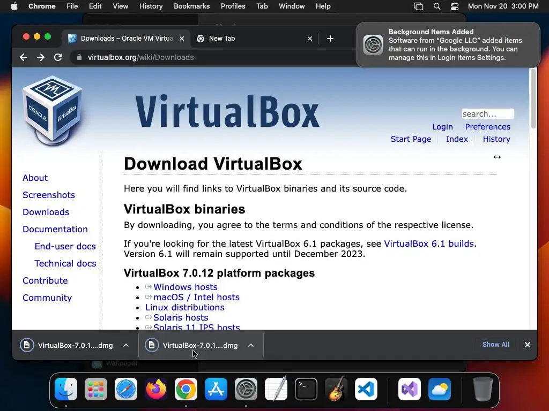Close the New Tab tab
Screen dimensions: 549x411
tap(310, 39)
